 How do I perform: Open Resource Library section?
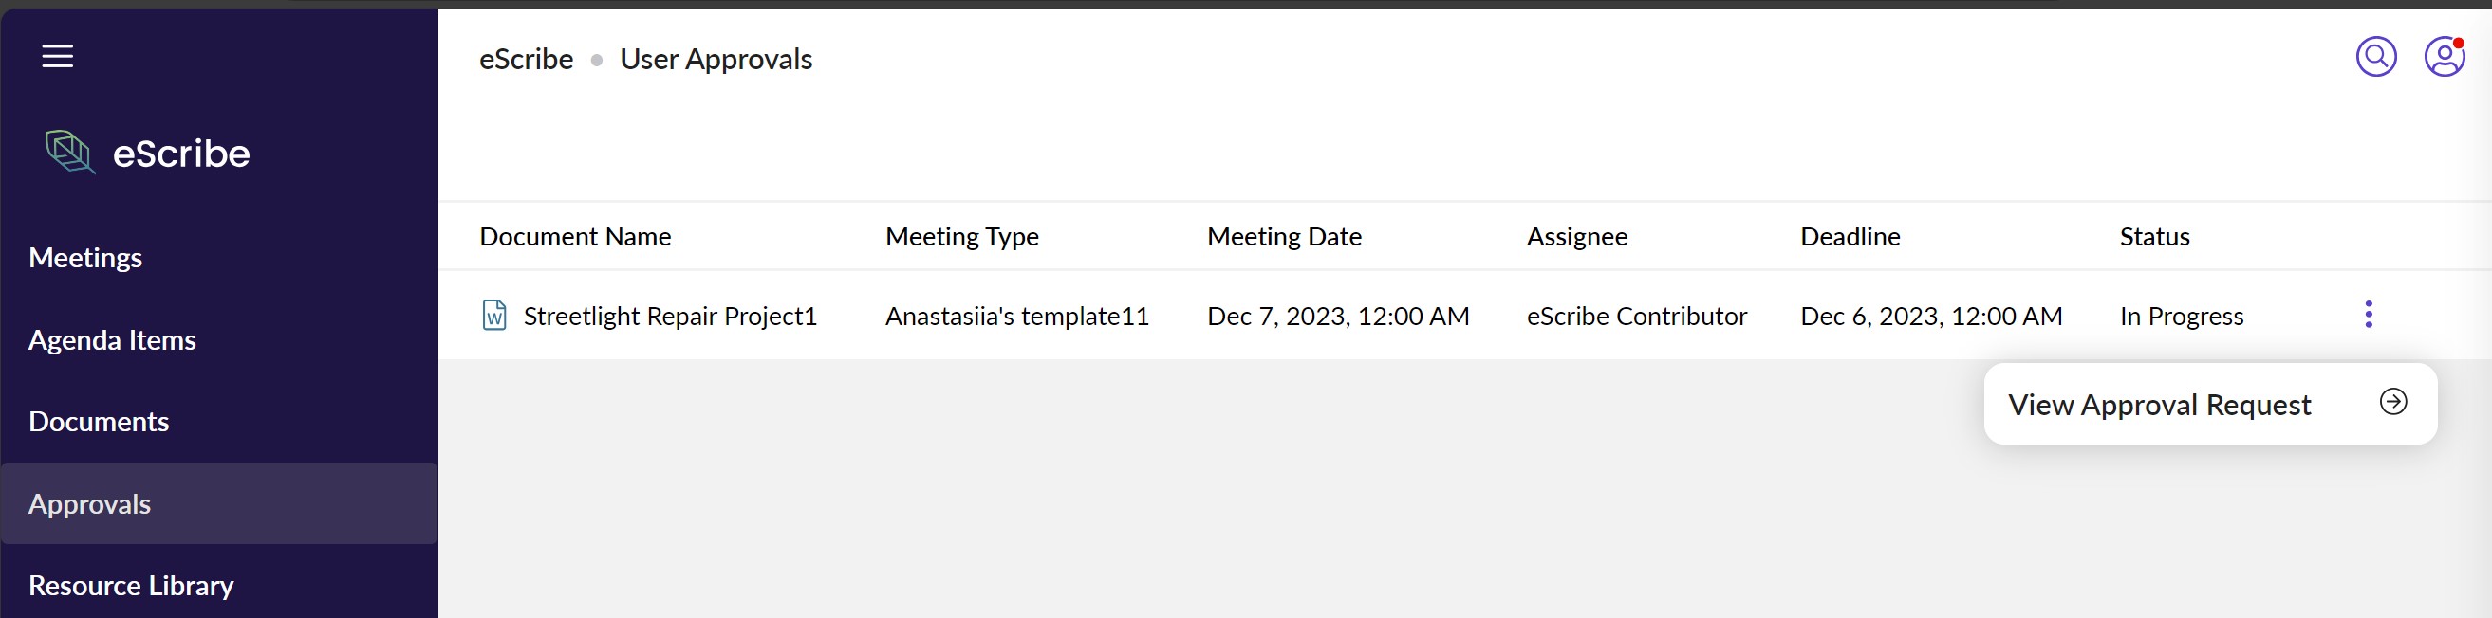[x=131, y=585]
